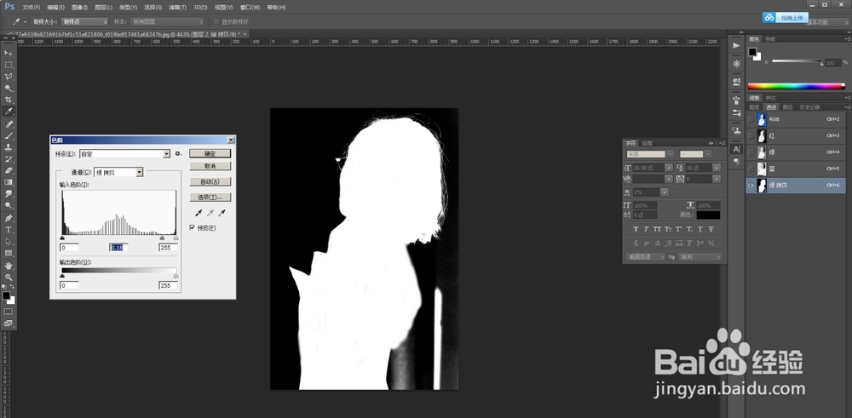This screenshot has height=418, width=852.
Task: Show the Green channel visibility
Action: tap(751, 152)
